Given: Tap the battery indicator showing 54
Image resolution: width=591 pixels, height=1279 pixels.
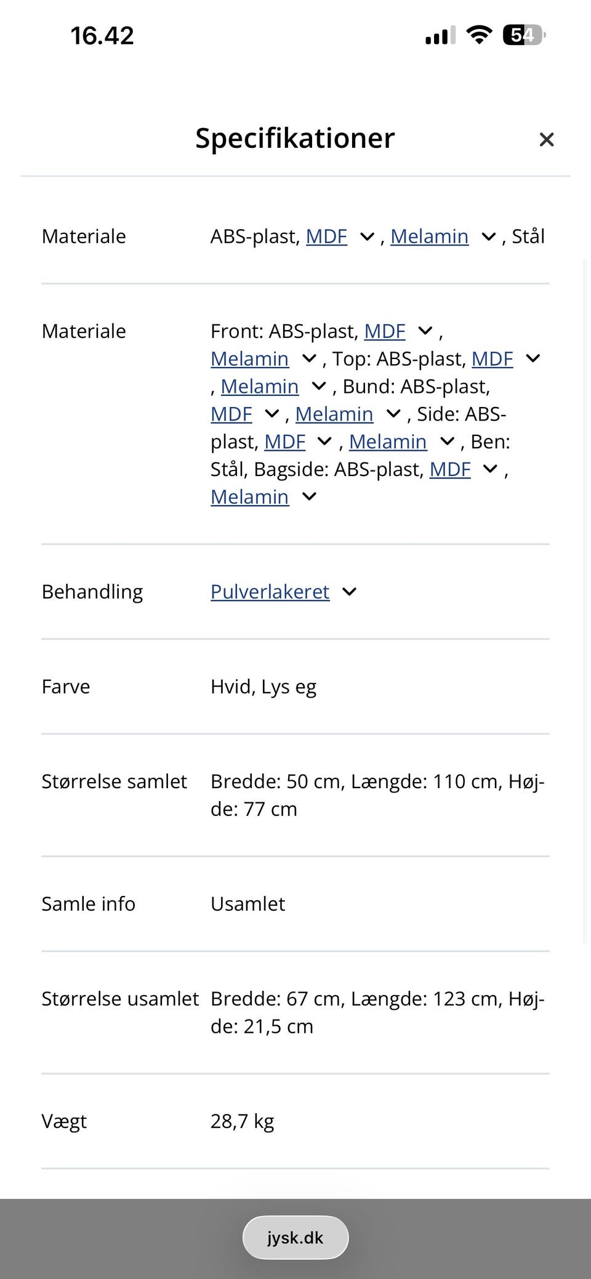Looking at the screenshot, I should point(523,35).
